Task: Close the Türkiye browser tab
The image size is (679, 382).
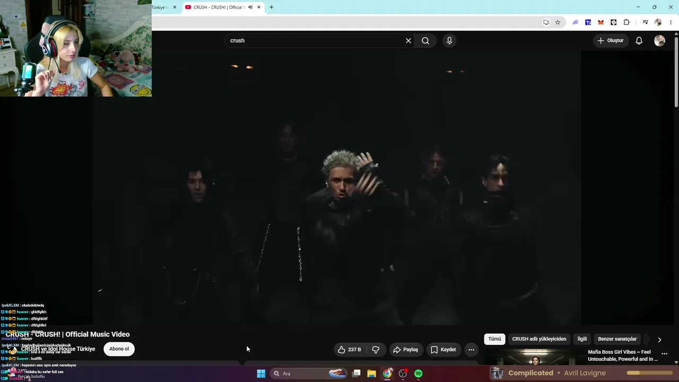Action: tap(175, 7)
